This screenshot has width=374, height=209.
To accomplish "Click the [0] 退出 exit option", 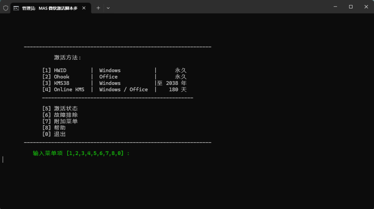I will click(54, 134).
